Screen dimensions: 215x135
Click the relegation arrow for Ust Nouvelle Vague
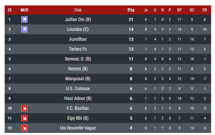[x=24, y=128]
